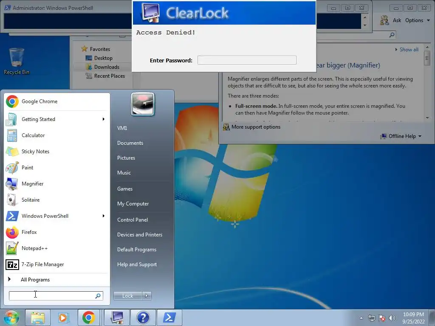Click the user account picture
This screenshot has height=326, width=435.
coord(143,104)
